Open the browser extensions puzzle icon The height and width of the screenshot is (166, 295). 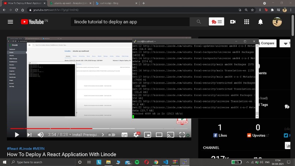272,10
